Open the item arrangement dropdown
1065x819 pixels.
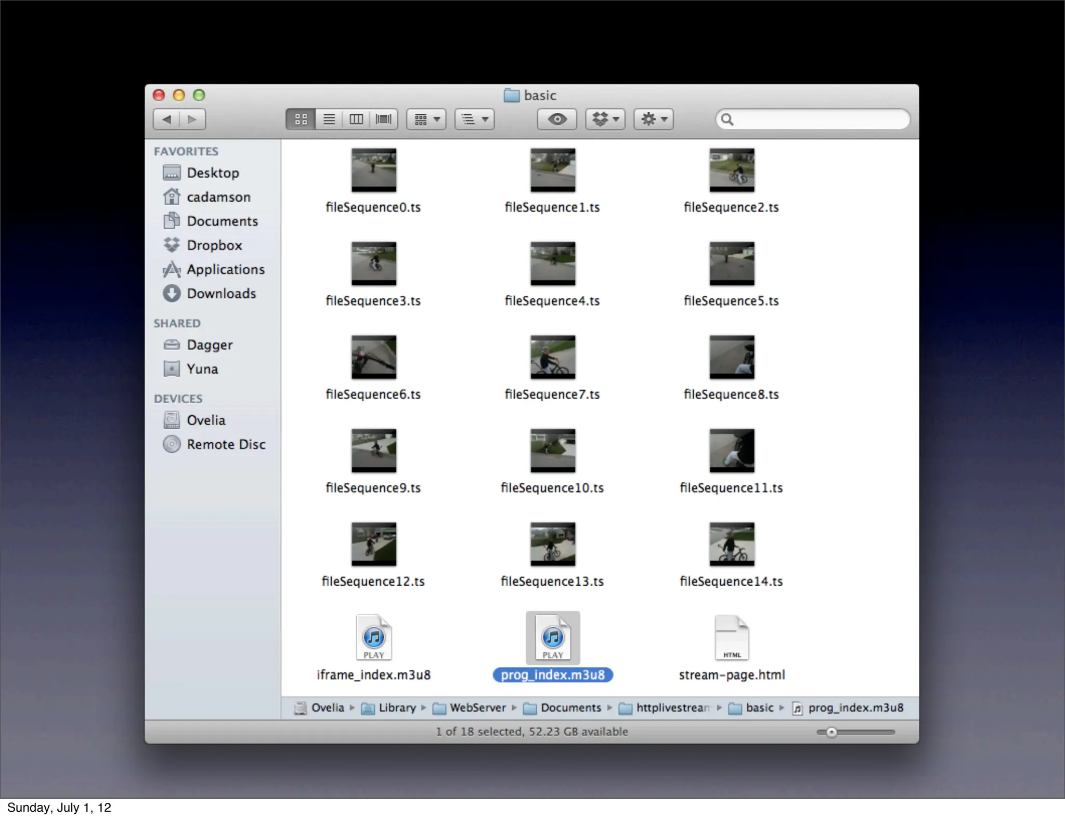426,120
